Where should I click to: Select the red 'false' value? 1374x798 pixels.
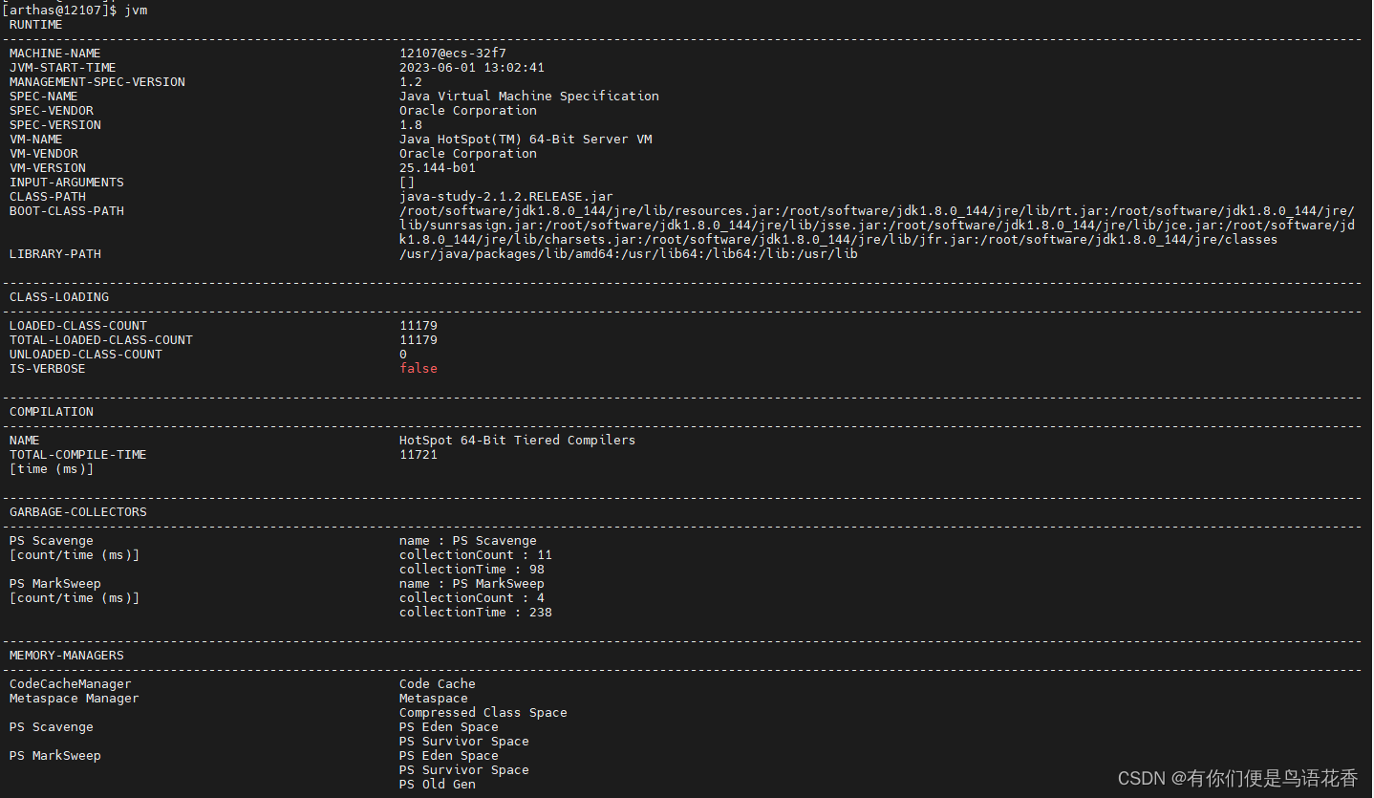[x=419, y=369]
